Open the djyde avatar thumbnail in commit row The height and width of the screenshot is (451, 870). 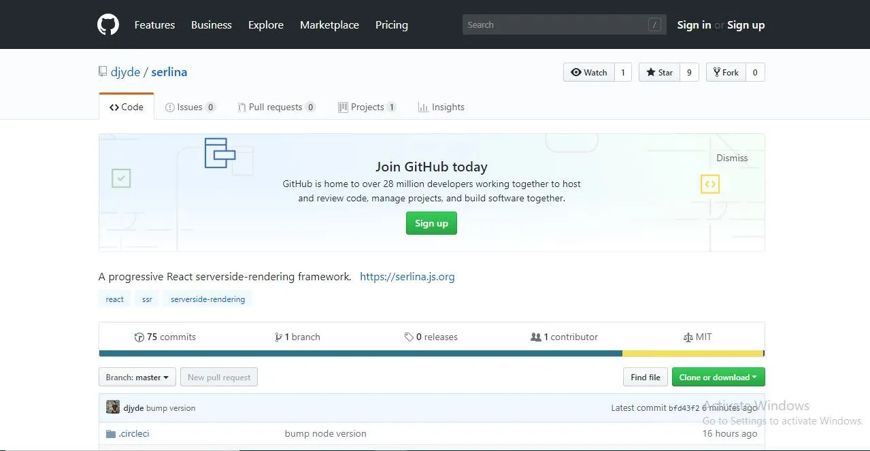coord(113,407)
